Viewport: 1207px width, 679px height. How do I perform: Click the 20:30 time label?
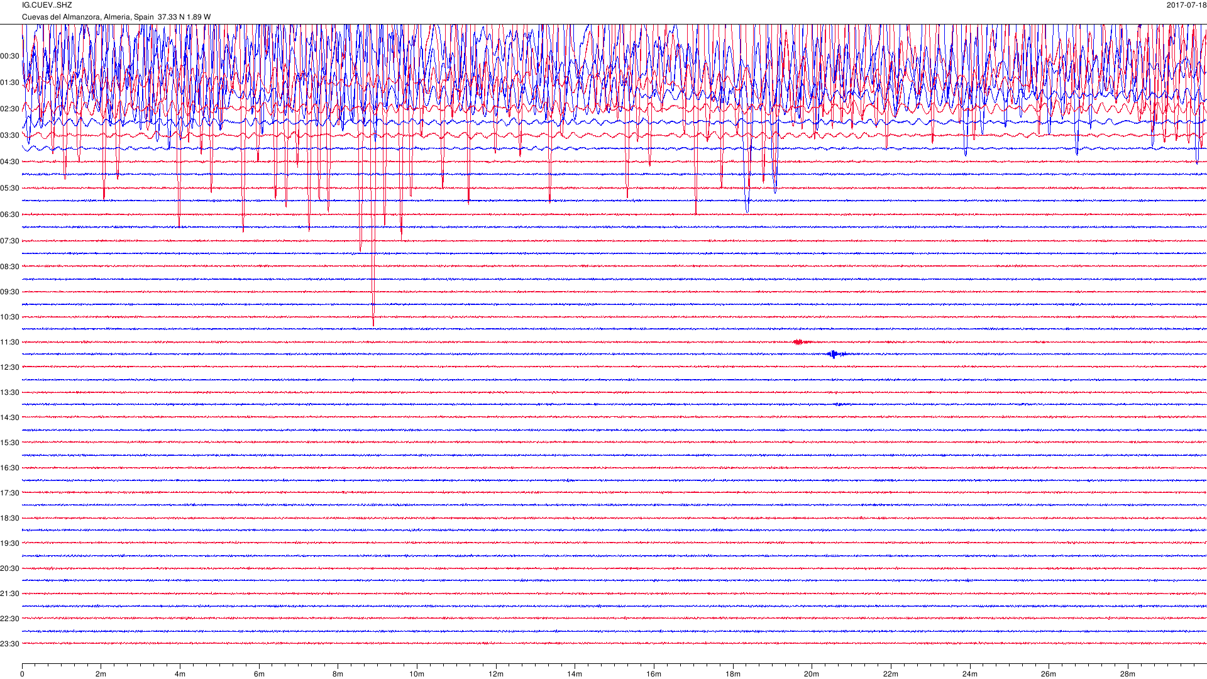pyautogui.click(x=9, y=569)
